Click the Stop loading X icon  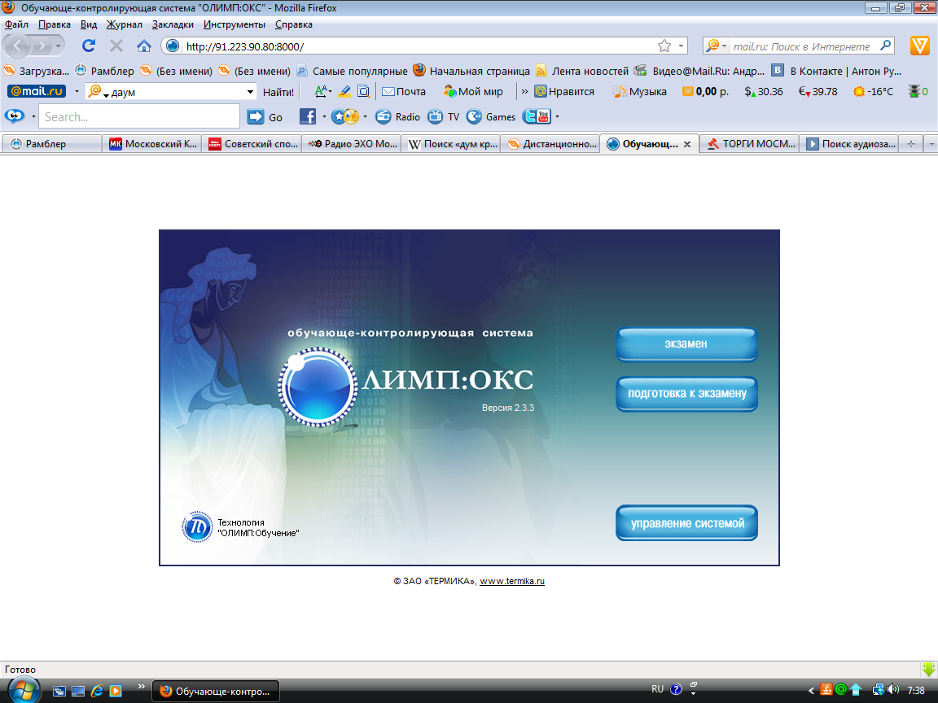(116, 46)
